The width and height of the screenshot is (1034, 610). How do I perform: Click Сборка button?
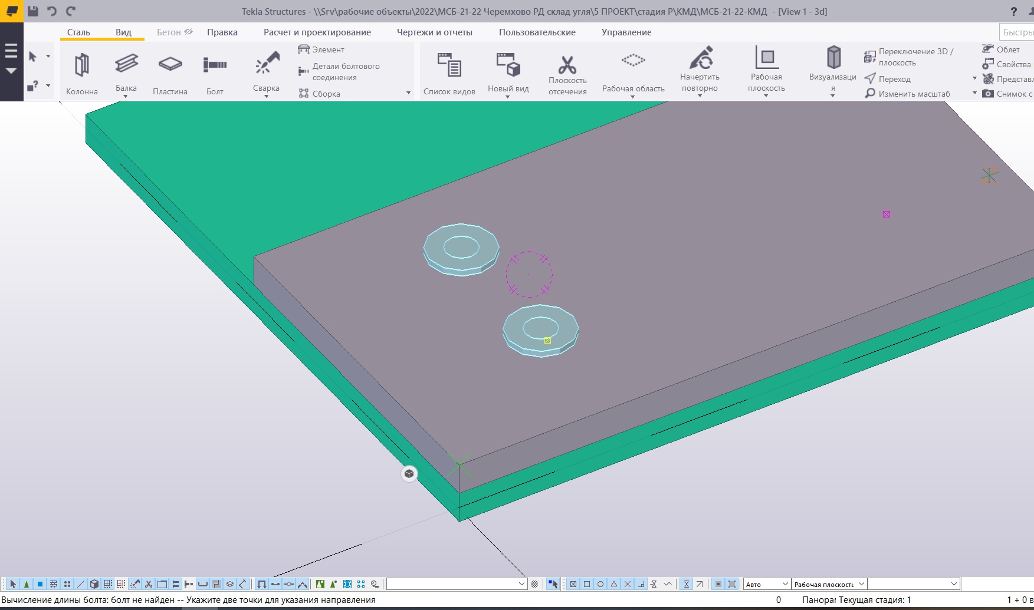(x=320, y=94)
